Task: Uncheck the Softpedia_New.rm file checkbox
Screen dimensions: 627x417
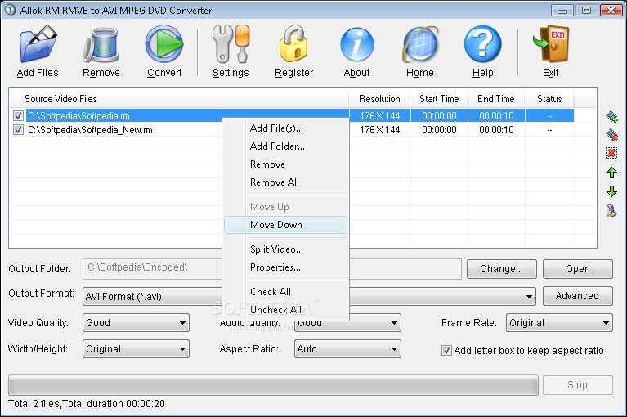Action: (18, 130)
